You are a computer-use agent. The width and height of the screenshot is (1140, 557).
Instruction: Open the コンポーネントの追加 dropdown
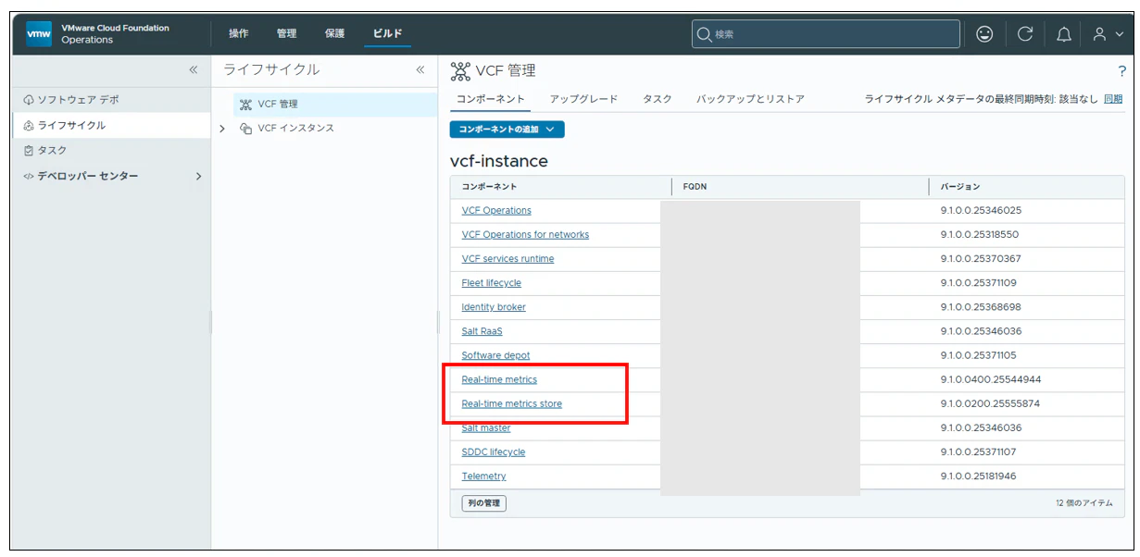(x=507, y=130)
